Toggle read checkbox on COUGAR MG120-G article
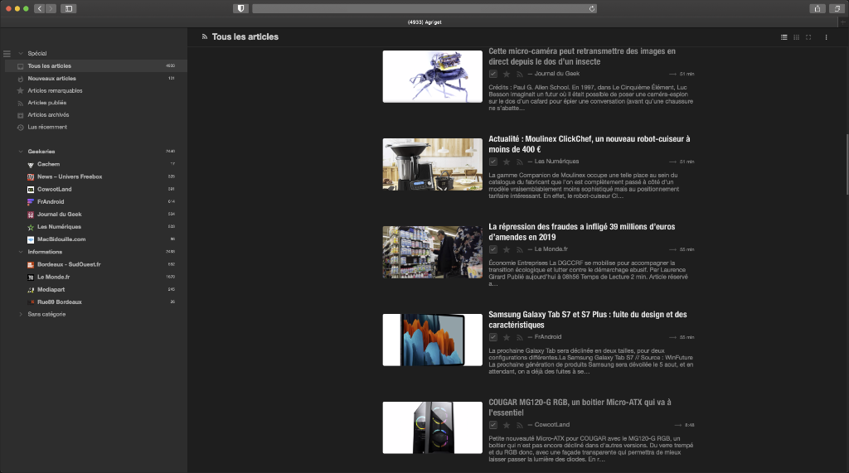The image size is (849, 473). 492,425
